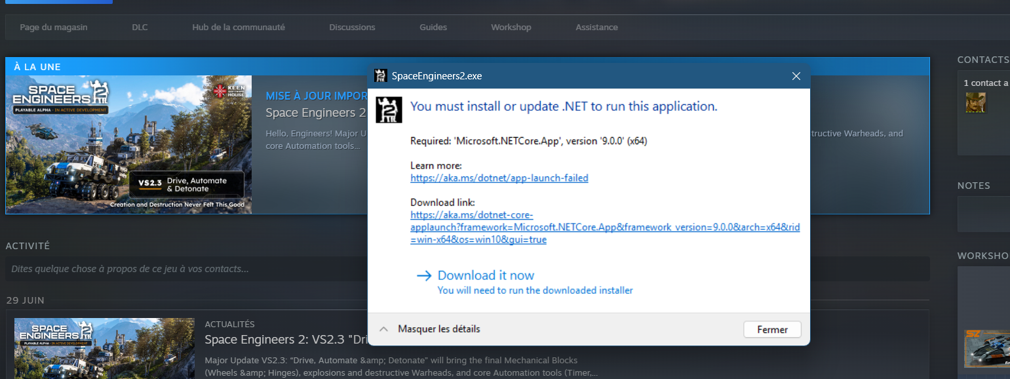This screenshot has height=379, width=1010.
Task: Click the Download it now arrow icon
Action: 424,275
